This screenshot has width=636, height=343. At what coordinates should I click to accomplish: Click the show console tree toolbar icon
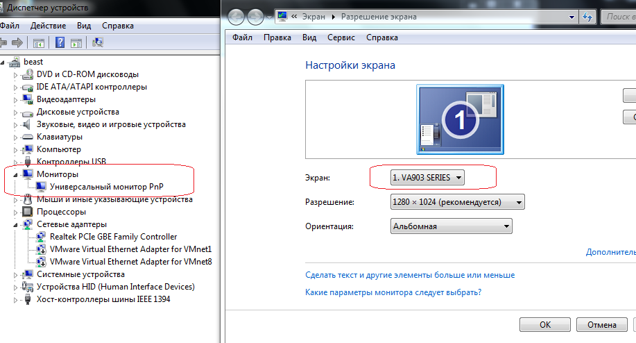[39, 42]
